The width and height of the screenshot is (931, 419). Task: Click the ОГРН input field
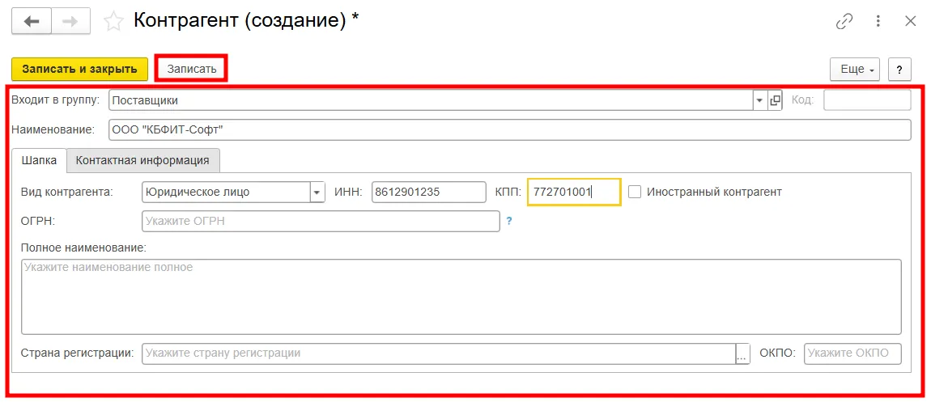pyautogui.click(x=321, y=222)
